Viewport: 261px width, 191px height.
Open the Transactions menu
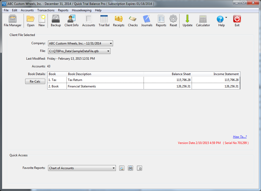click(x=46, y=10)
